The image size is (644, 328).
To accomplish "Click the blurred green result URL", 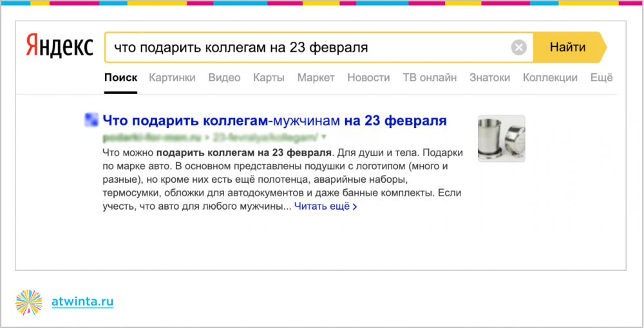I will (211, 137).
